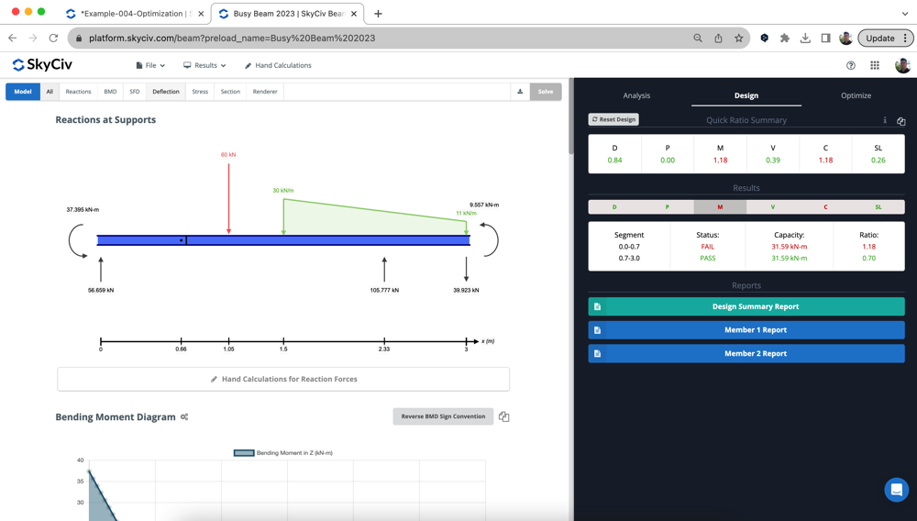This screenshot has height=521, width=917.
Task: Expand the Results dropdown menu
Action: point(204,65)
